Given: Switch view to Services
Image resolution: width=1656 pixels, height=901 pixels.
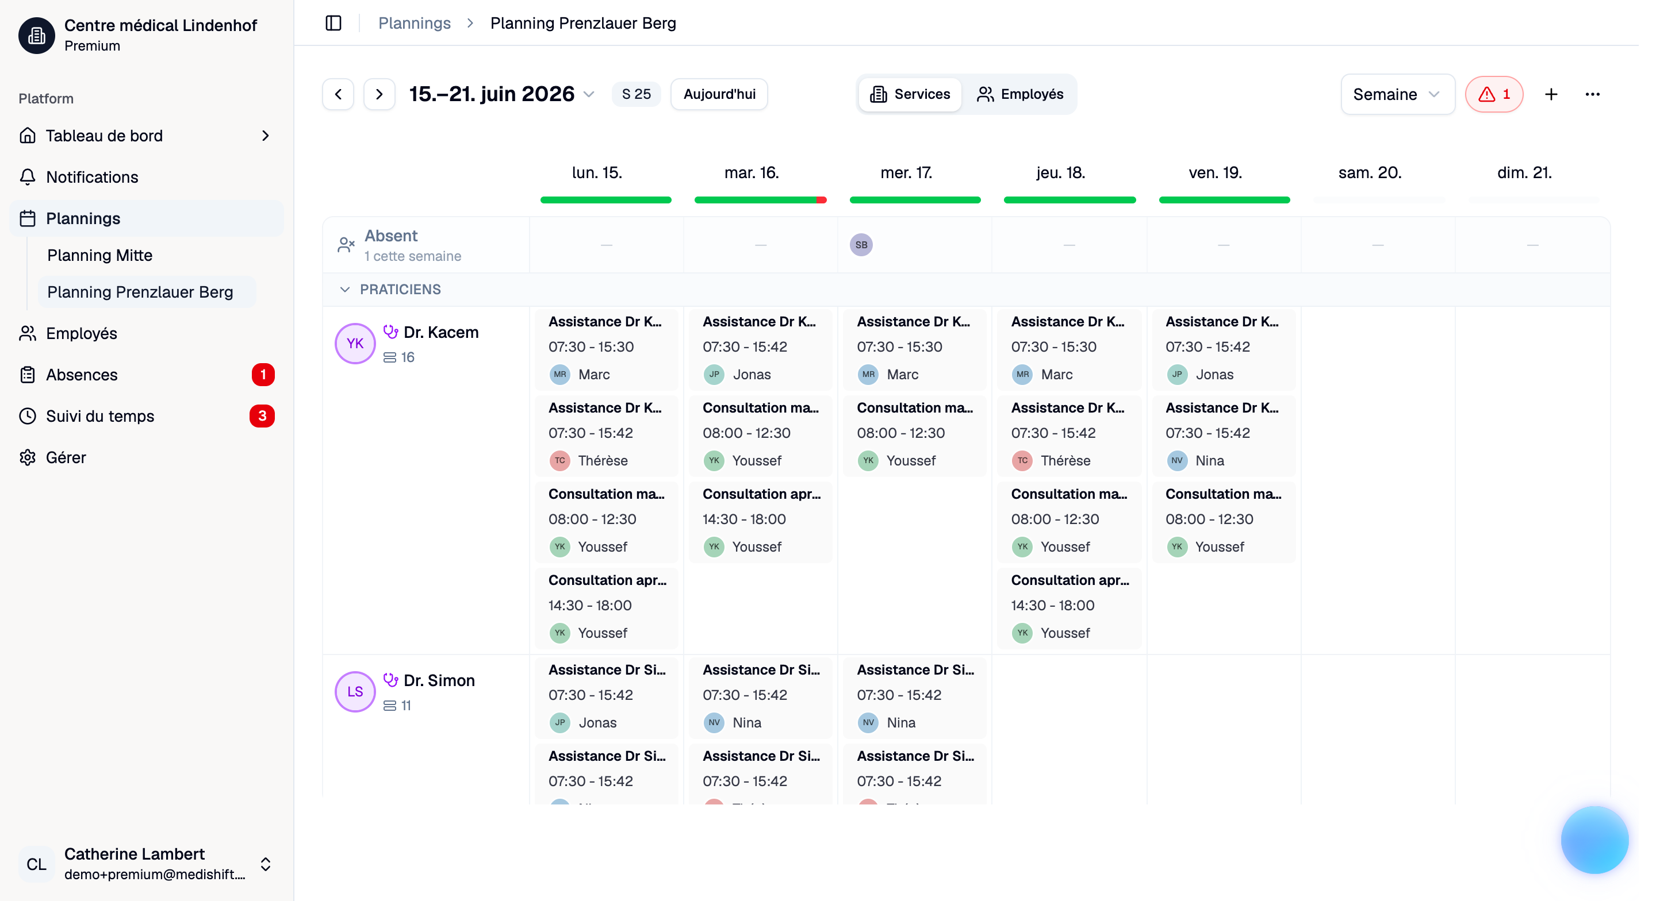Looking at the screenshot, I should click(x=910, y=94).
